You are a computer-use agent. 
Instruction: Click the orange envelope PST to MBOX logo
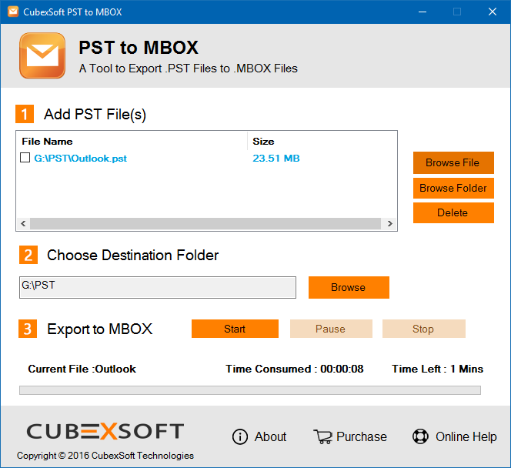[43, 55]
